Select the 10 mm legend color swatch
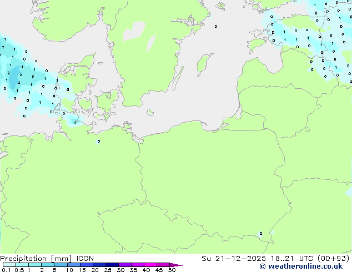This screenshot has width=352, height=272. click(73, 265)
